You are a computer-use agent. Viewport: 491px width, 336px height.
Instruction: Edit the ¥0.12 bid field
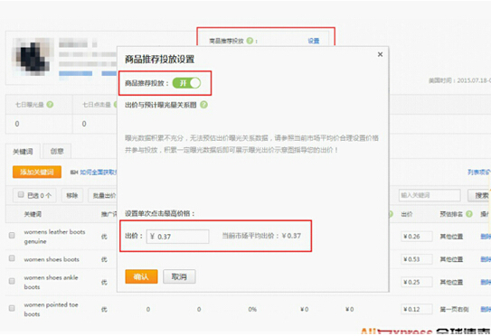point(417,310)
